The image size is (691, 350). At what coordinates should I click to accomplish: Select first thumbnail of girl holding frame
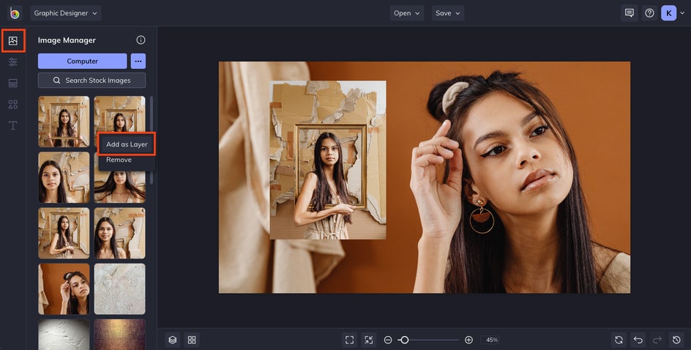point(64,122)
